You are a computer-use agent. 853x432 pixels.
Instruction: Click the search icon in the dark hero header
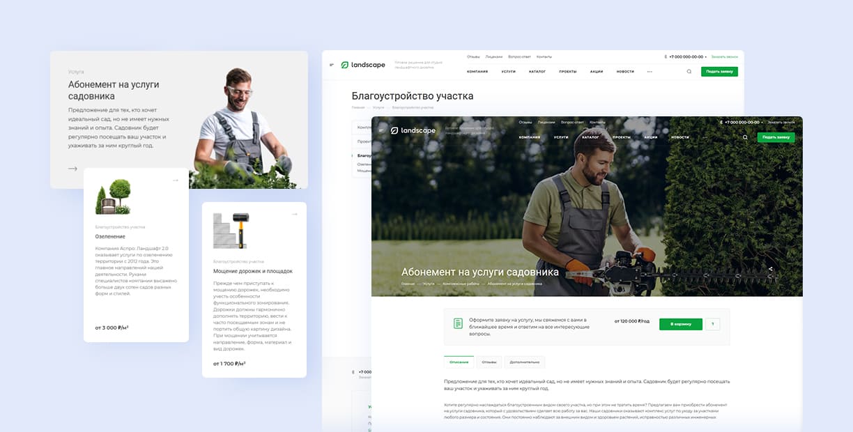coord(745,137)
